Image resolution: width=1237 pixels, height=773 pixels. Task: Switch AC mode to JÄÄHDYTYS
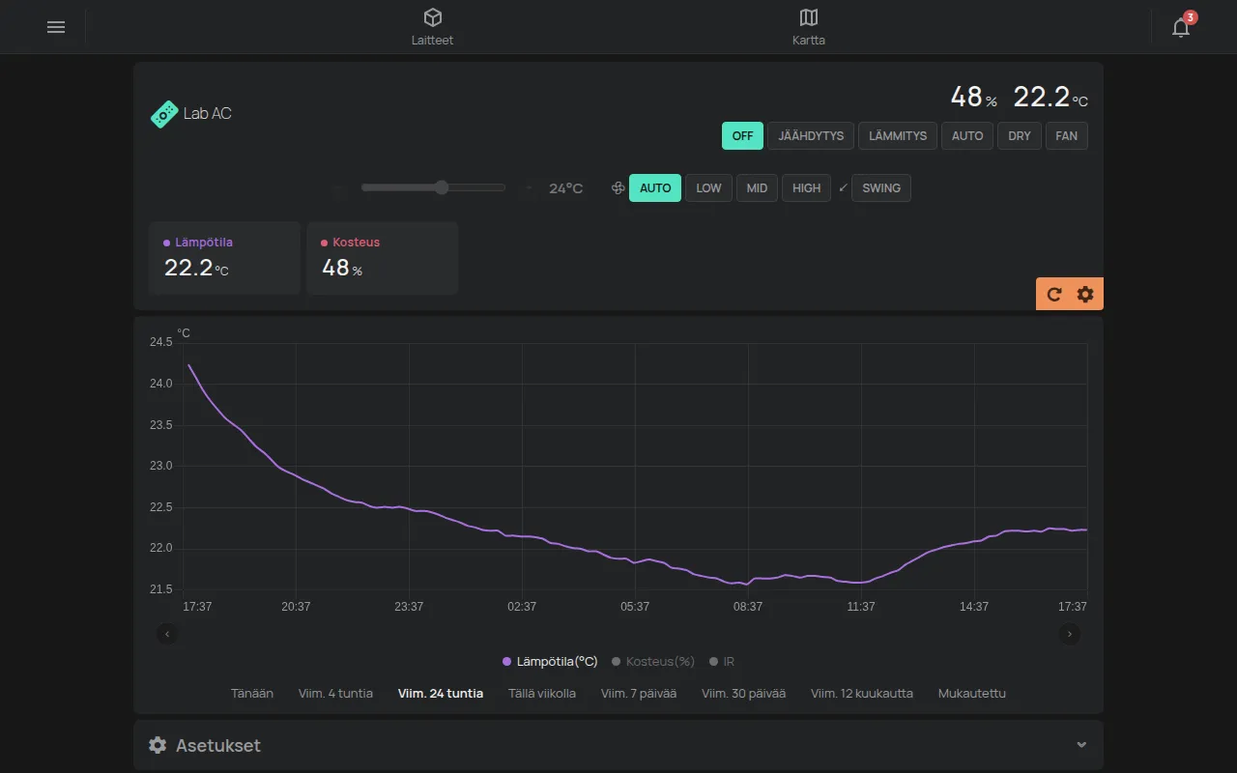coord(811,136)
